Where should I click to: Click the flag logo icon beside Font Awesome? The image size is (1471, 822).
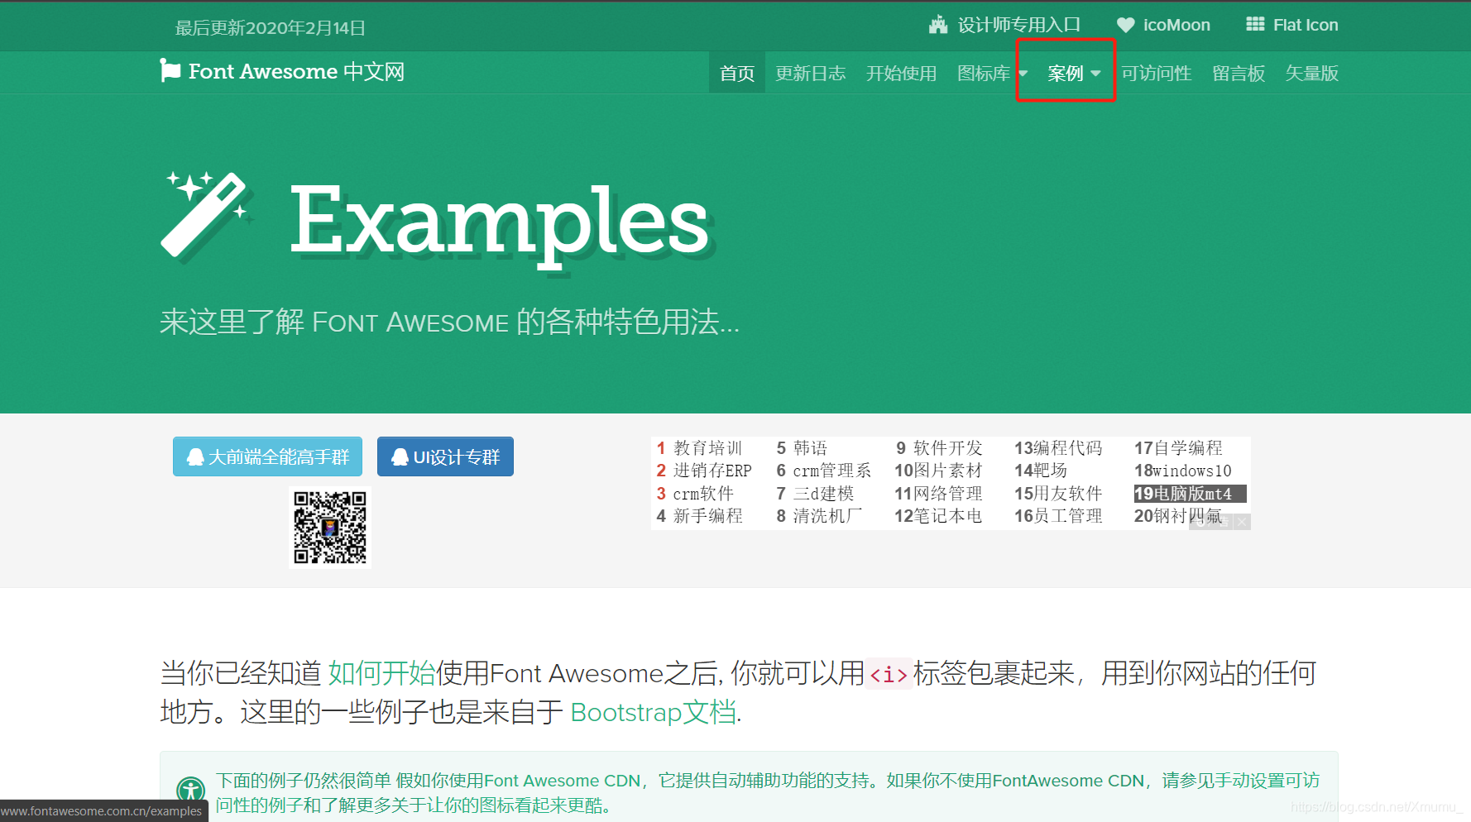tap(170, 71)
